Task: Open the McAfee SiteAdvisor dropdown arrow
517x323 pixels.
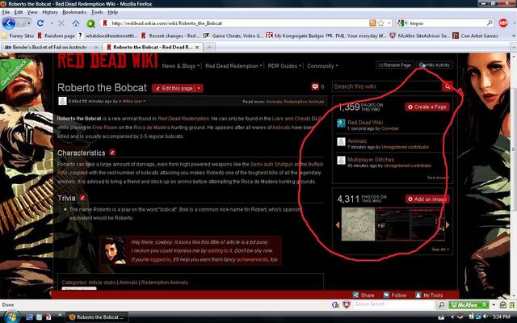Action: (494, 304)
